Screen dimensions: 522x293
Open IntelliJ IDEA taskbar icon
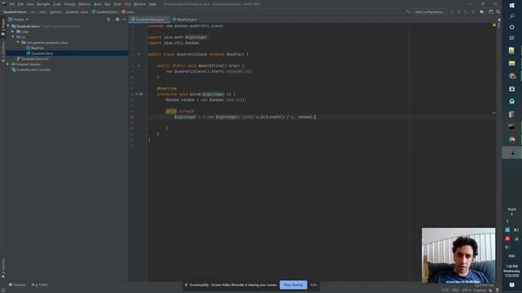point(512,152)
